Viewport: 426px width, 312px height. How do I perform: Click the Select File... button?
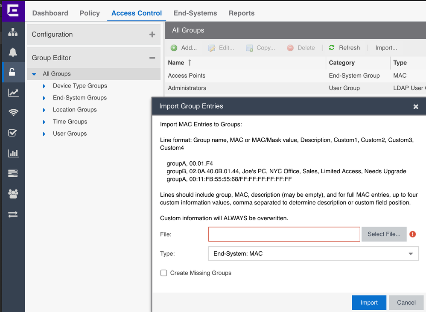[384, 234]
